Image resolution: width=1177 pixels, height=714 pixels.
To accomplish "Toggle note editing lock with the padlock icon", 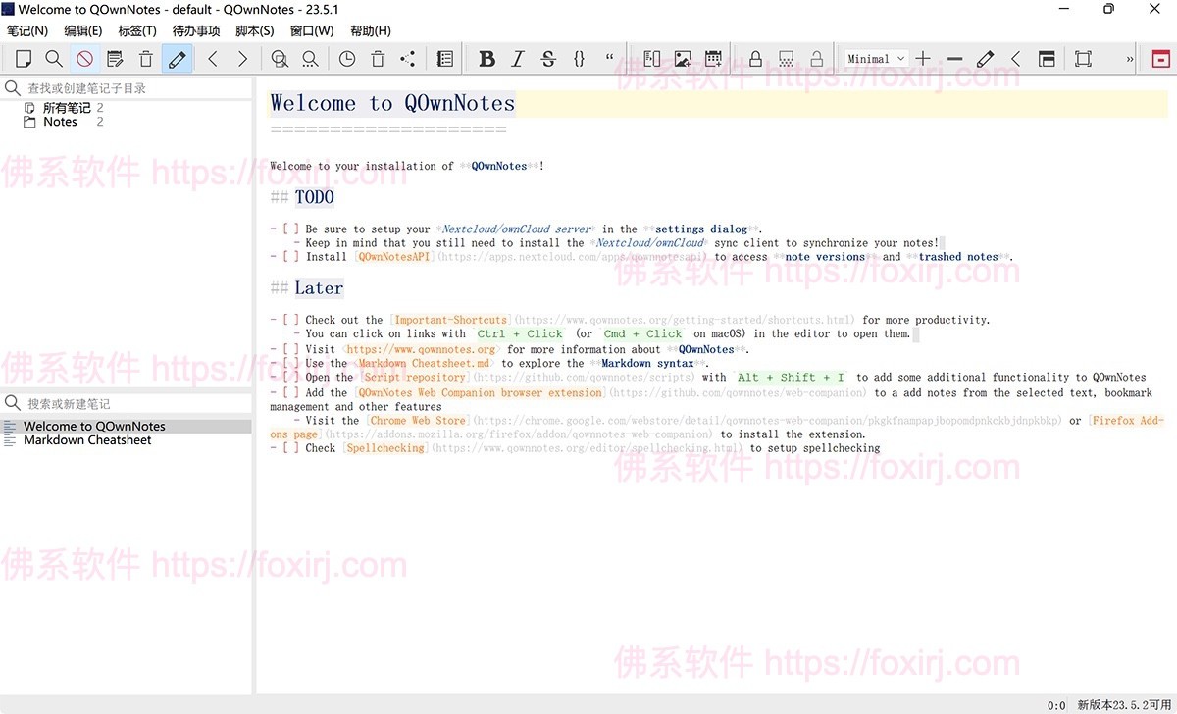I will click(755, 58).
